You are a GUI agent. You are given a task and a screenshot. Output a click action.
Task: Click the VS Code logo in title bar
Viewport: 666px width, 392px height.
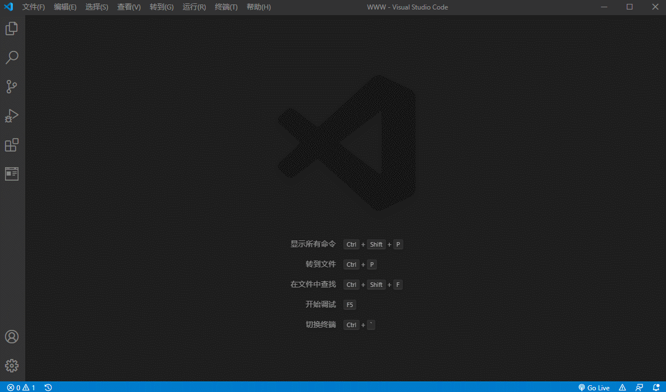pyautogui.click(x=8, y=7)
